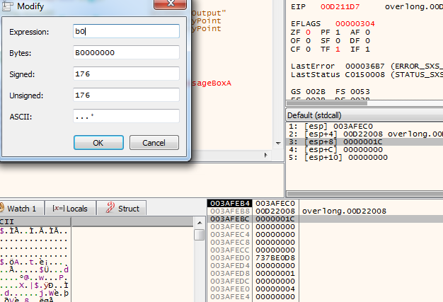Select LastError value 000036B7

364,66
